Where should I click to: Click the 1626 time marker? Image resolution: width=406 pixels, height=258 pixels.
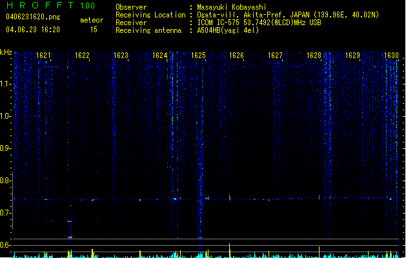click(x=237, y=55)
